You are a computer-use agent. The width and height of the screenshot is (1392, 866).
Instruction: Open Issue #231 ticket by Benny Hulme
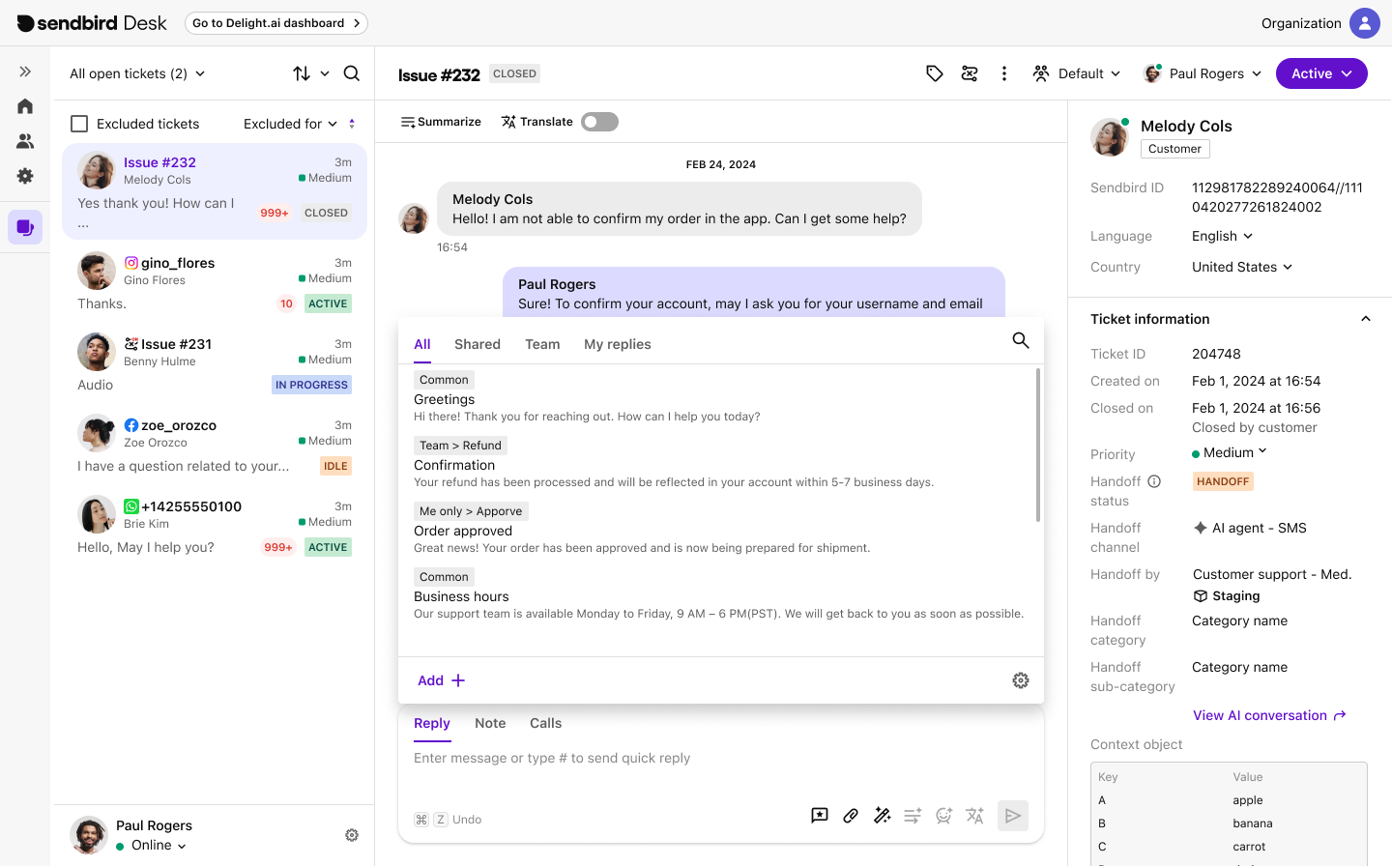(215, 363)
